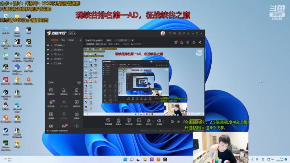Screen dimensions: 290x163
Task: Select the Wallpaper Engine desktop icon
Action: [x=17, y=69]
